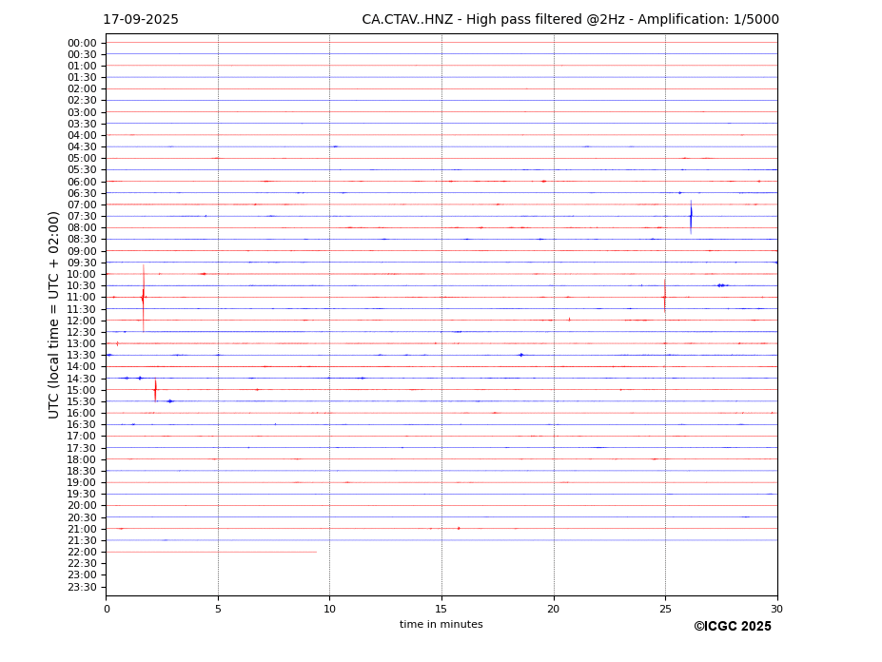Click the 22:00 row time label
882x662 pixels.
pyautogui.click(x=82, y=553)
